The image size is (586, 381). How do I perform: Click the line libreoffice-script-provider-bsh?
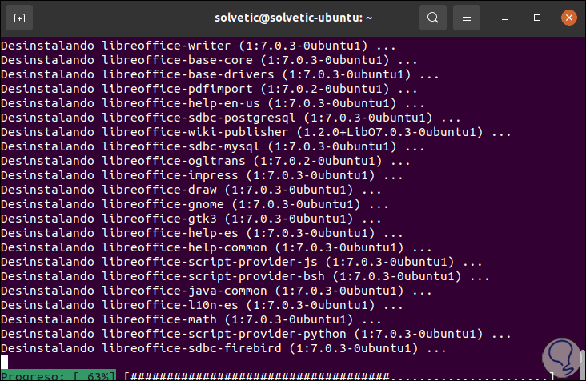245,276
